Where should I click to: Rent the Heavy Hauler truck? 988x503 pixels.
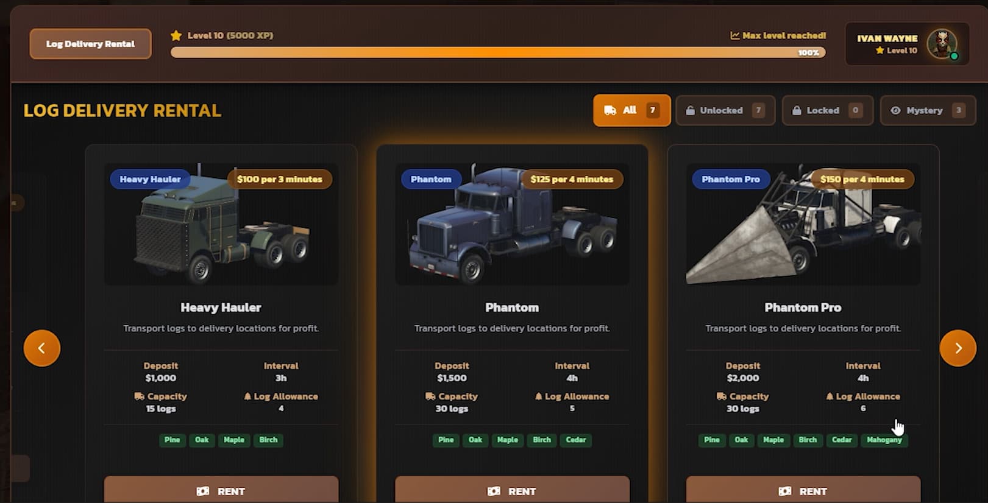point(221,490)
